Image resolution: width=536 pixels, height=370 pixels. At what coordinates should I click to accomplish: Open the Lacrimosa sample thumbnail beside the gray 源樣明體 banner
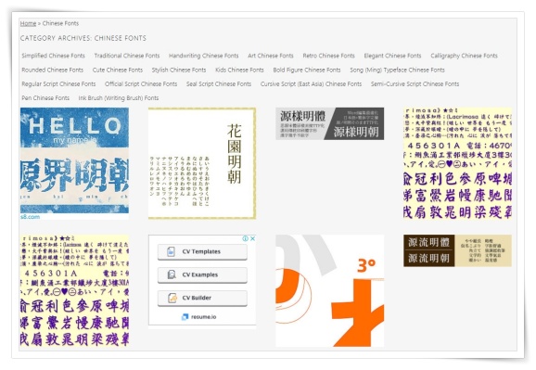(x=457, y=163)
